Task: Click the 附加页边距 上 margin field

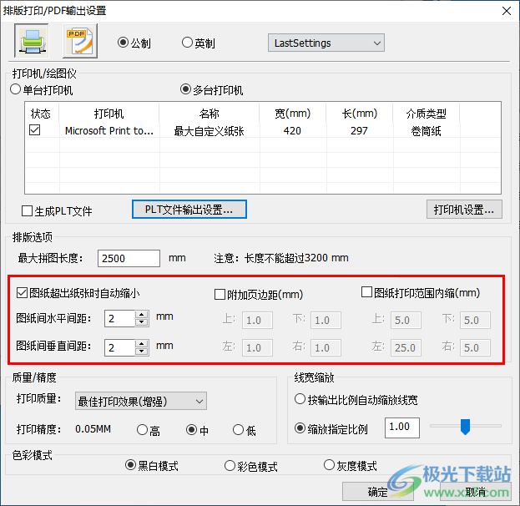Action: 257,320
